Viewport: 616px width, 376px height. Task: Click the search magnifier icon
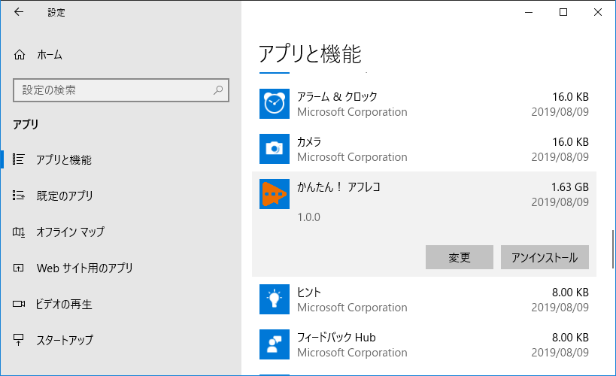pyautogui.click(x=218, y=90)
